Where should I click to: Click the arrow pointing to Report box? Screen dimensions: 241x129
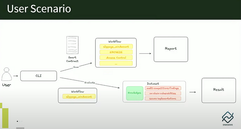tap(145, 53)
